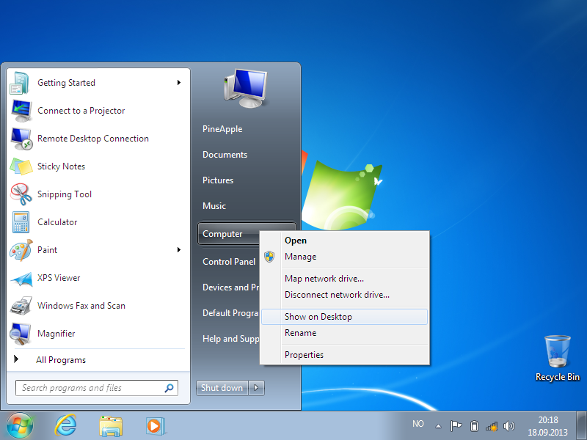Screen dimensions: 587x440
Task: Click the Start orb button
Action: (x=20, y=426)
